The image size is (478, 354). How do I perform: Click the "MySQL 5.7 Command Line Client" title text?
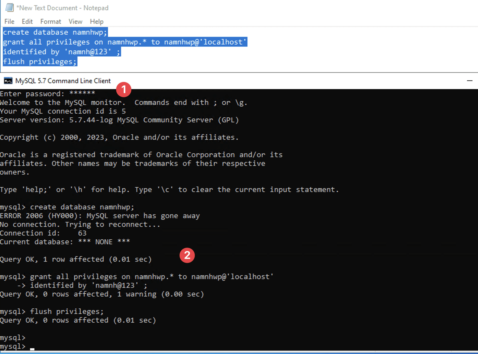tap(63, 81)
